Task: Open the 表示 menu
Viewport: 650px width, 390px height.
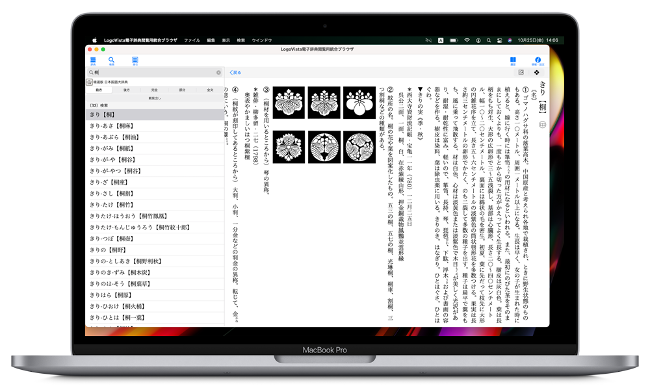Action: point(226,40)
